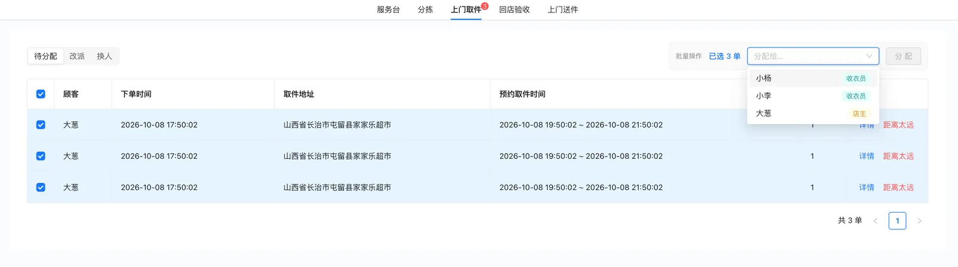Select the 待分配 segment
The height and width of the screenshot is (267, 958).
46,56
